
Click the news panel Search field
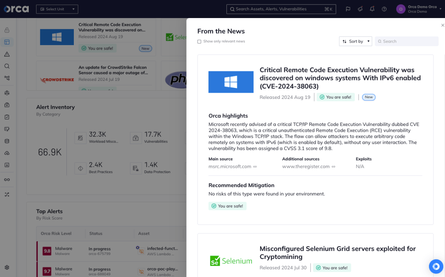pos(406,41)
